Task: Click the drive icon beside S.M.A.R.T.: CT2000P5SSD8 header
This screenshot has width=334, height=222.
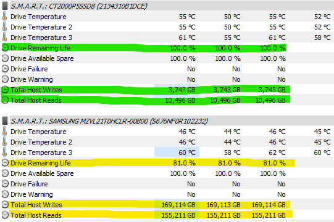Action: coord(5,6)
